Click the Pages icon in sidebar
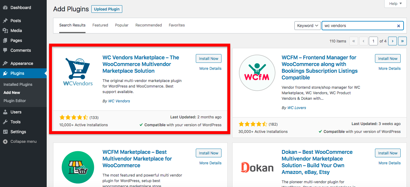Image resolution: width=410 pixels, height=187 pixels. (5, 40)
